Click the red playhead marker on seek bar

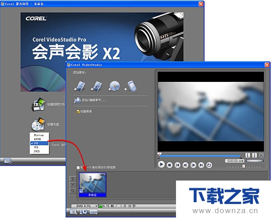159,154
